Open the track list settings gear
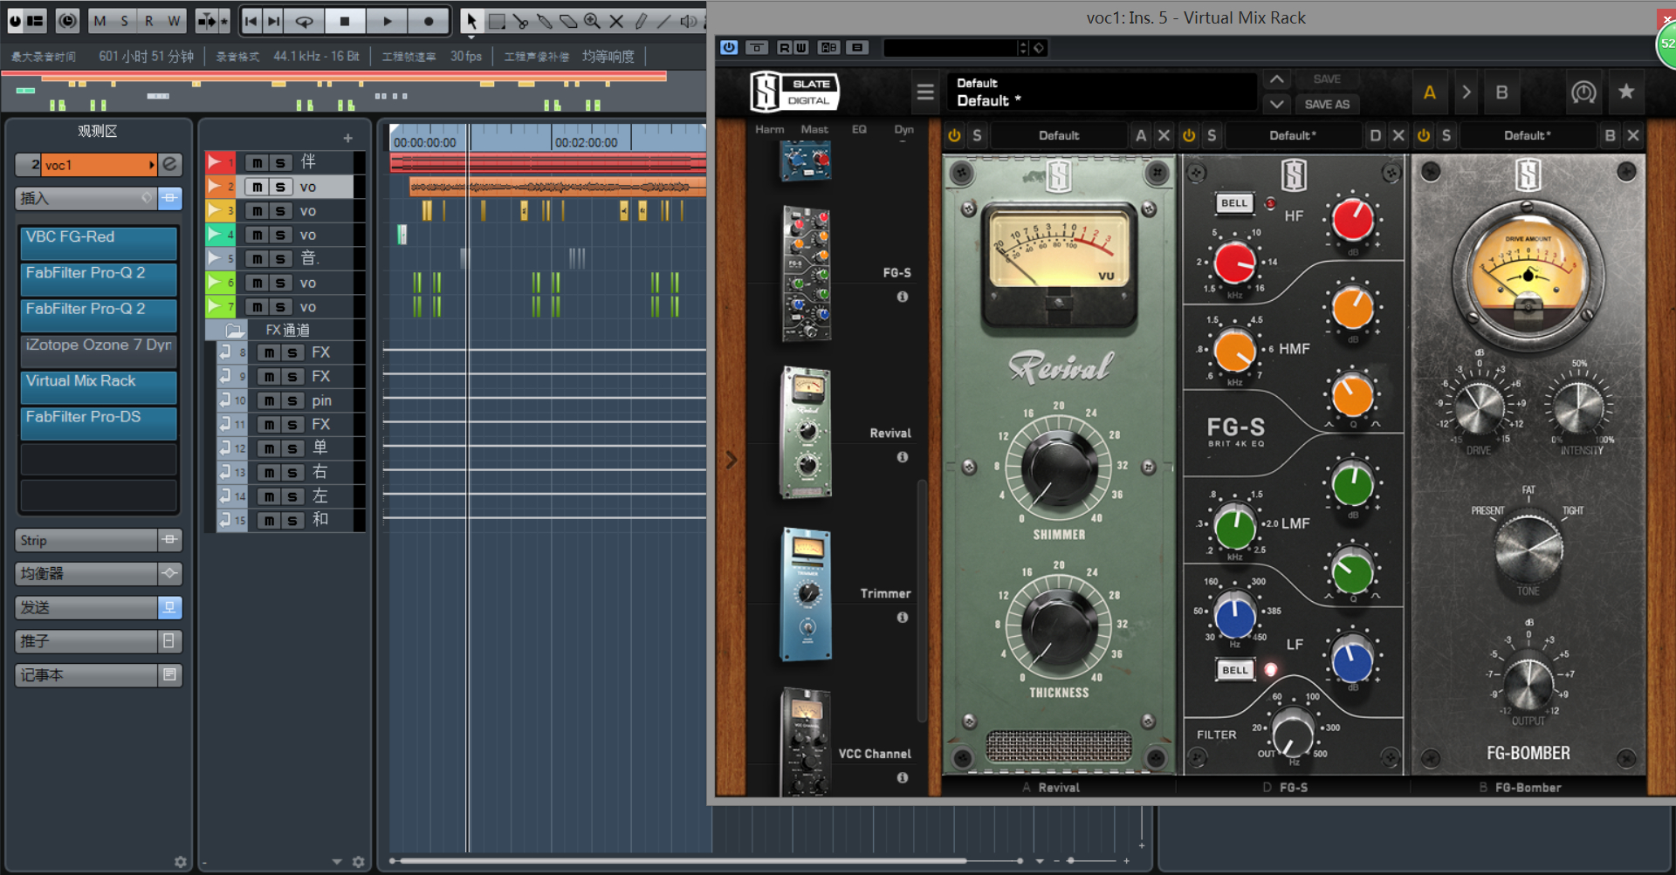This screenshot has height=875, width=1676. coord(358,862)
